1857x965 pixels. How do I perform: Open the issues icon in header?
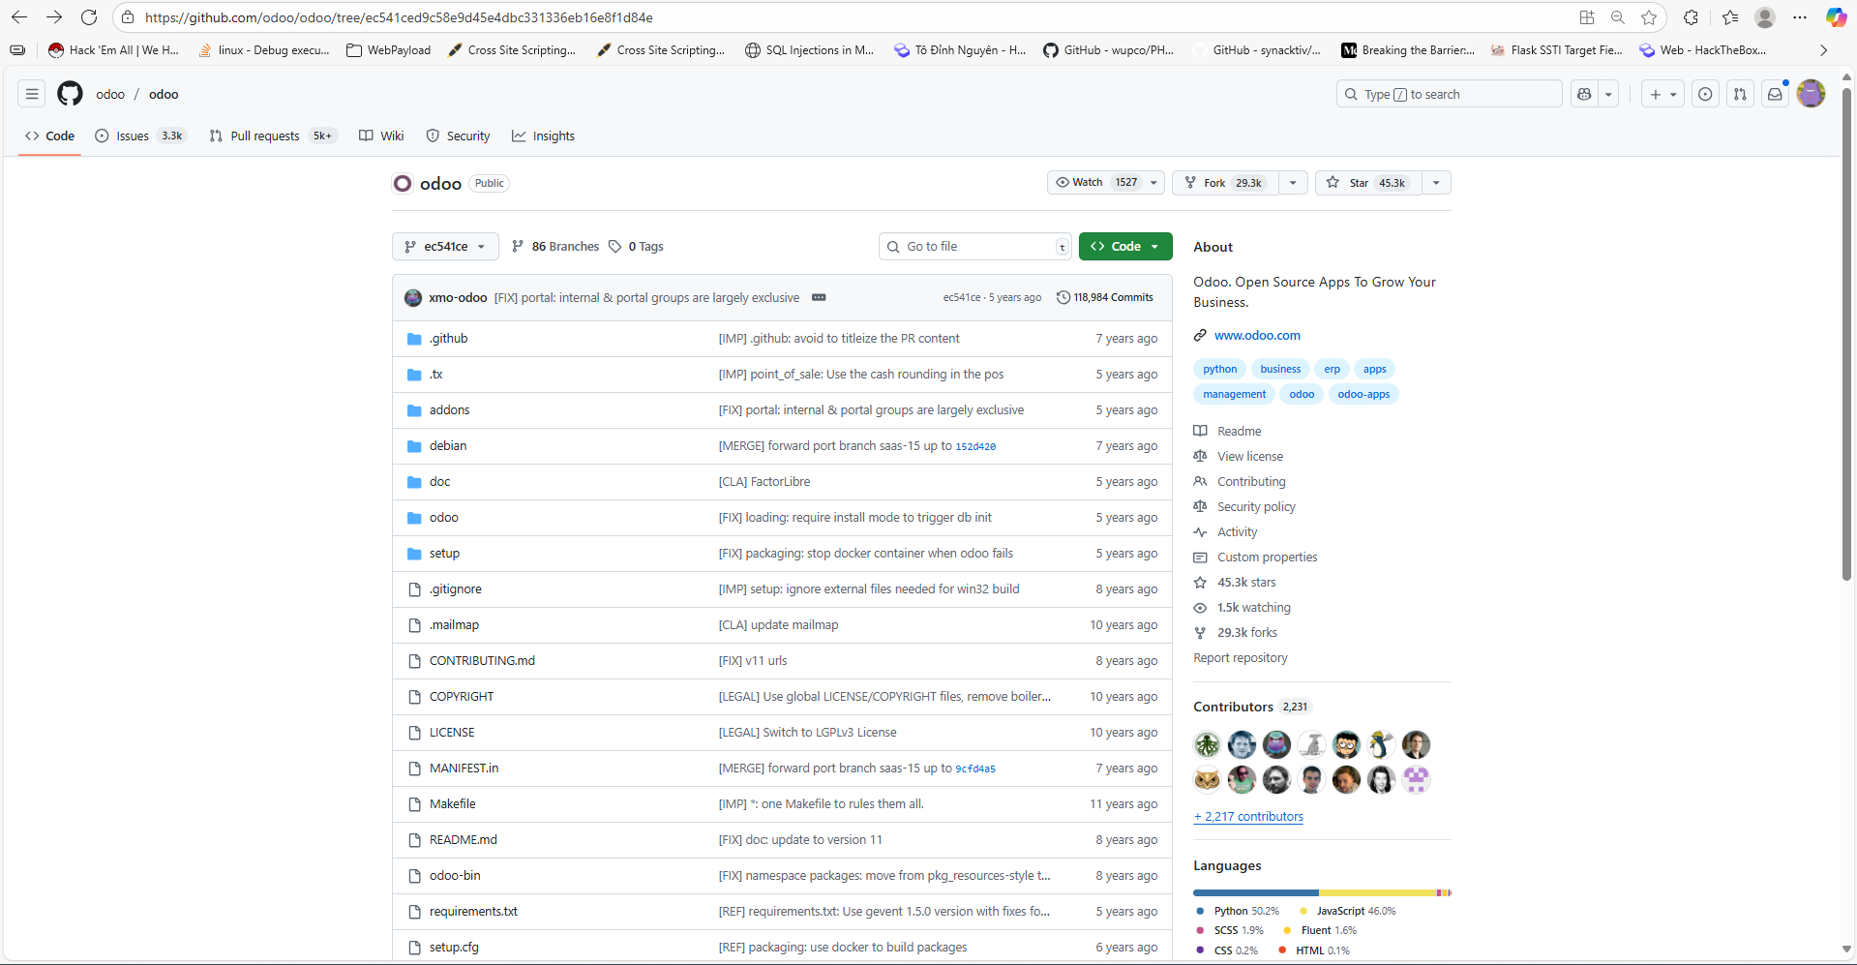(x=1705, y=94)
